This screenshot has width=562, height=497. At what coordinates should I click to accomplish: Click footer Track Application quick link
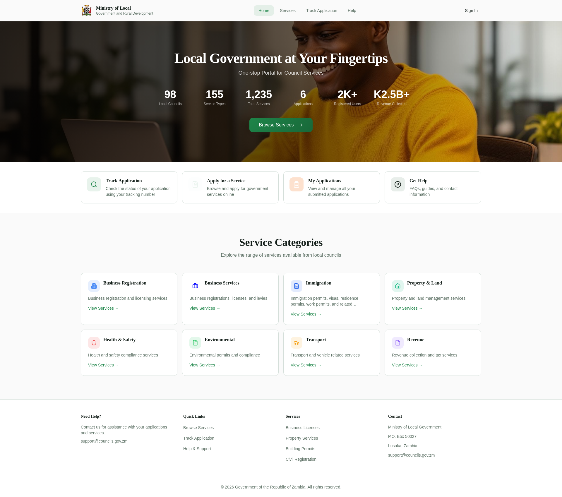199,438
